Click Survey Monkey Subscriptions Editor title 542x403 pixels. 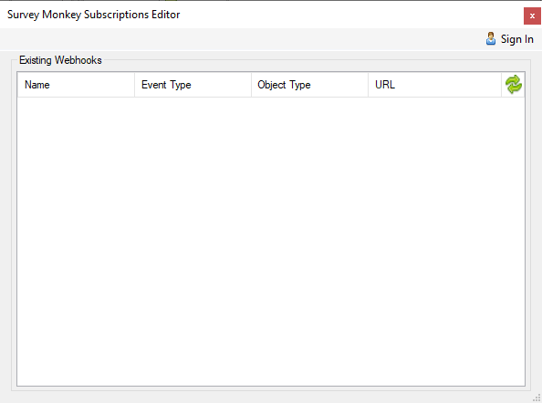[94, 15]
